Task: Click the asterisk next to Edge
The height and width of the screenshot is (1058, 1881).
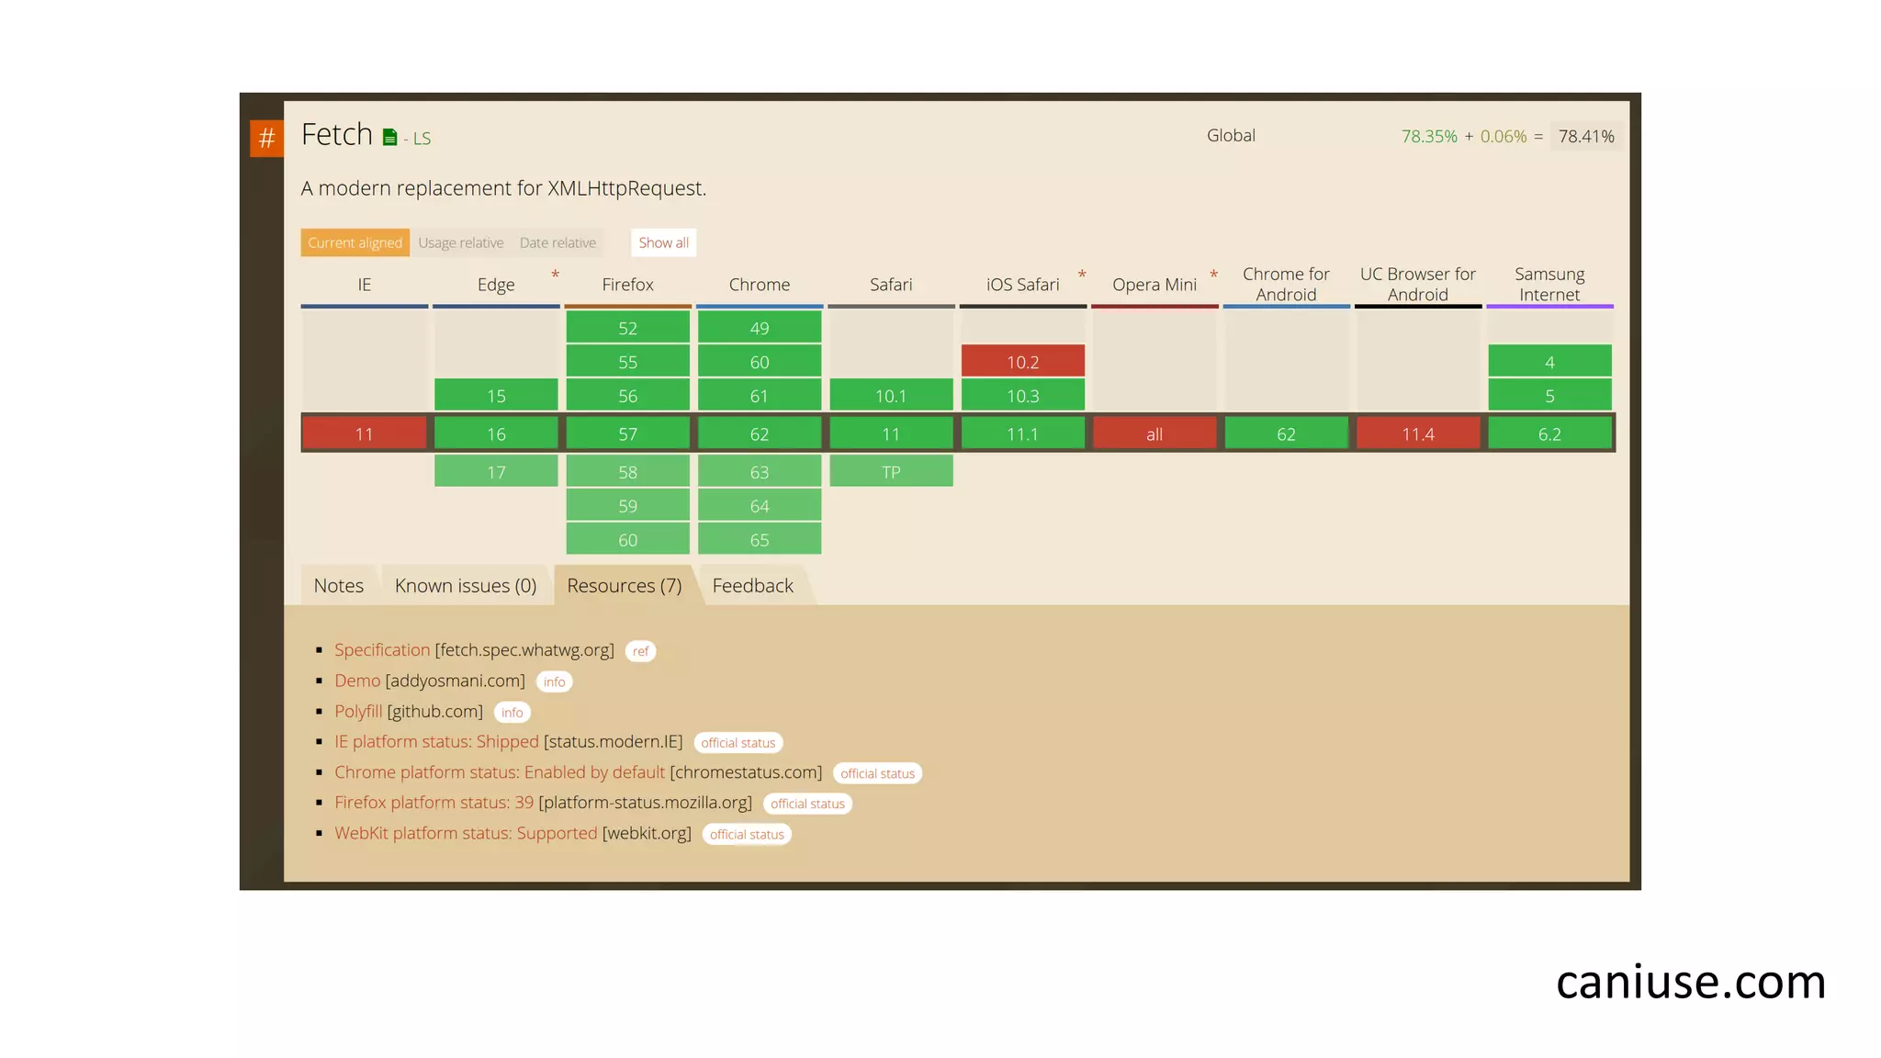Action: pos(555,275)
